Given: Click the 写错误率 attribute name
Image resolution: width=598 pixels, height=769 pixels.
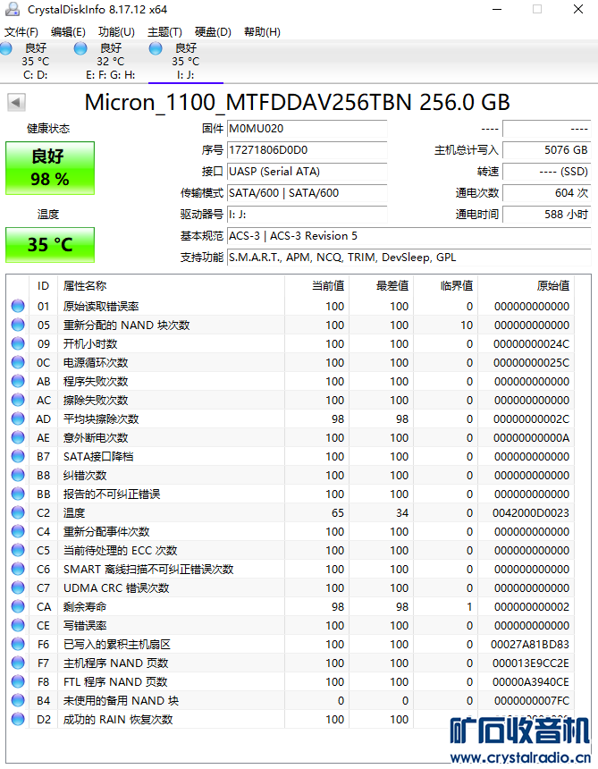Looking at the screenshot, I should click(x=85, y=626).
